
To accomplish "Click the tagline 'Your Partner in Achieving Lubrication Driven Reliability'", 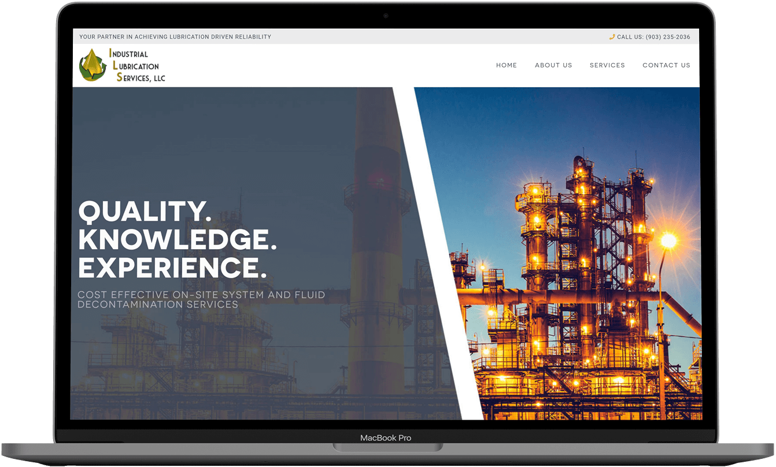I will [x=175, y=37].
